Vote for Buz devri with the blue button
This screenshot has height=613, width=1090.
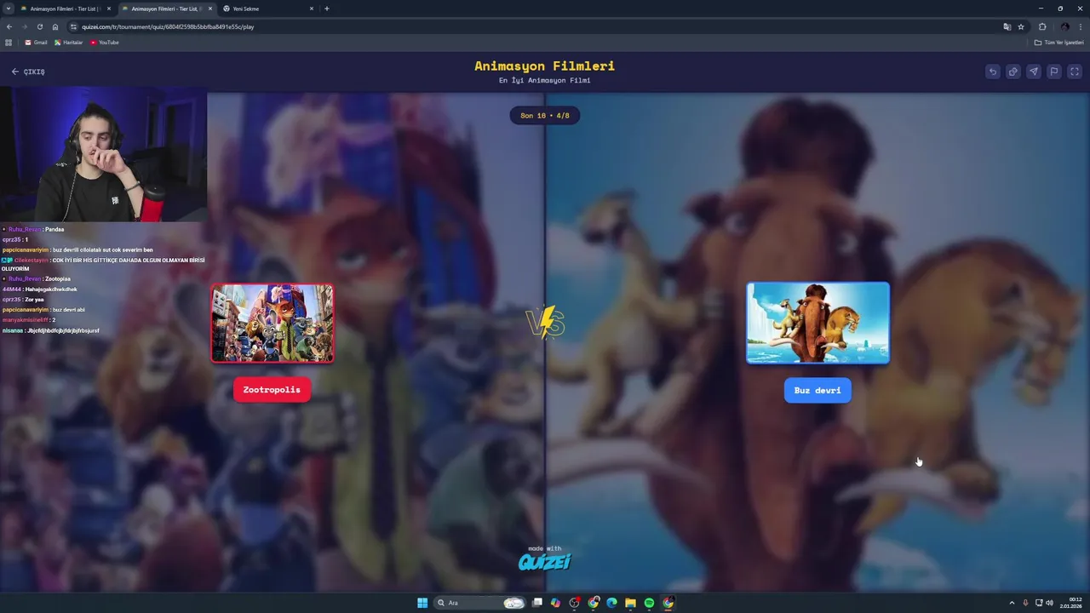[x=817, y=390]
